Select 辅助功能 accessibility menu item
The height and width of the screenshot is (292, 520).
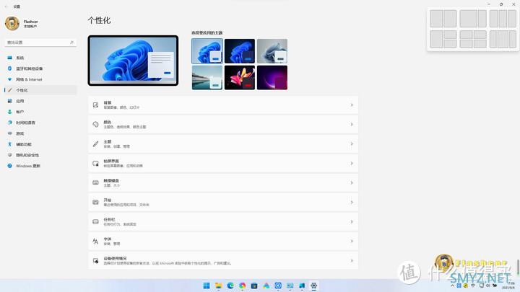pyautogui.click(x=26, y=144)
